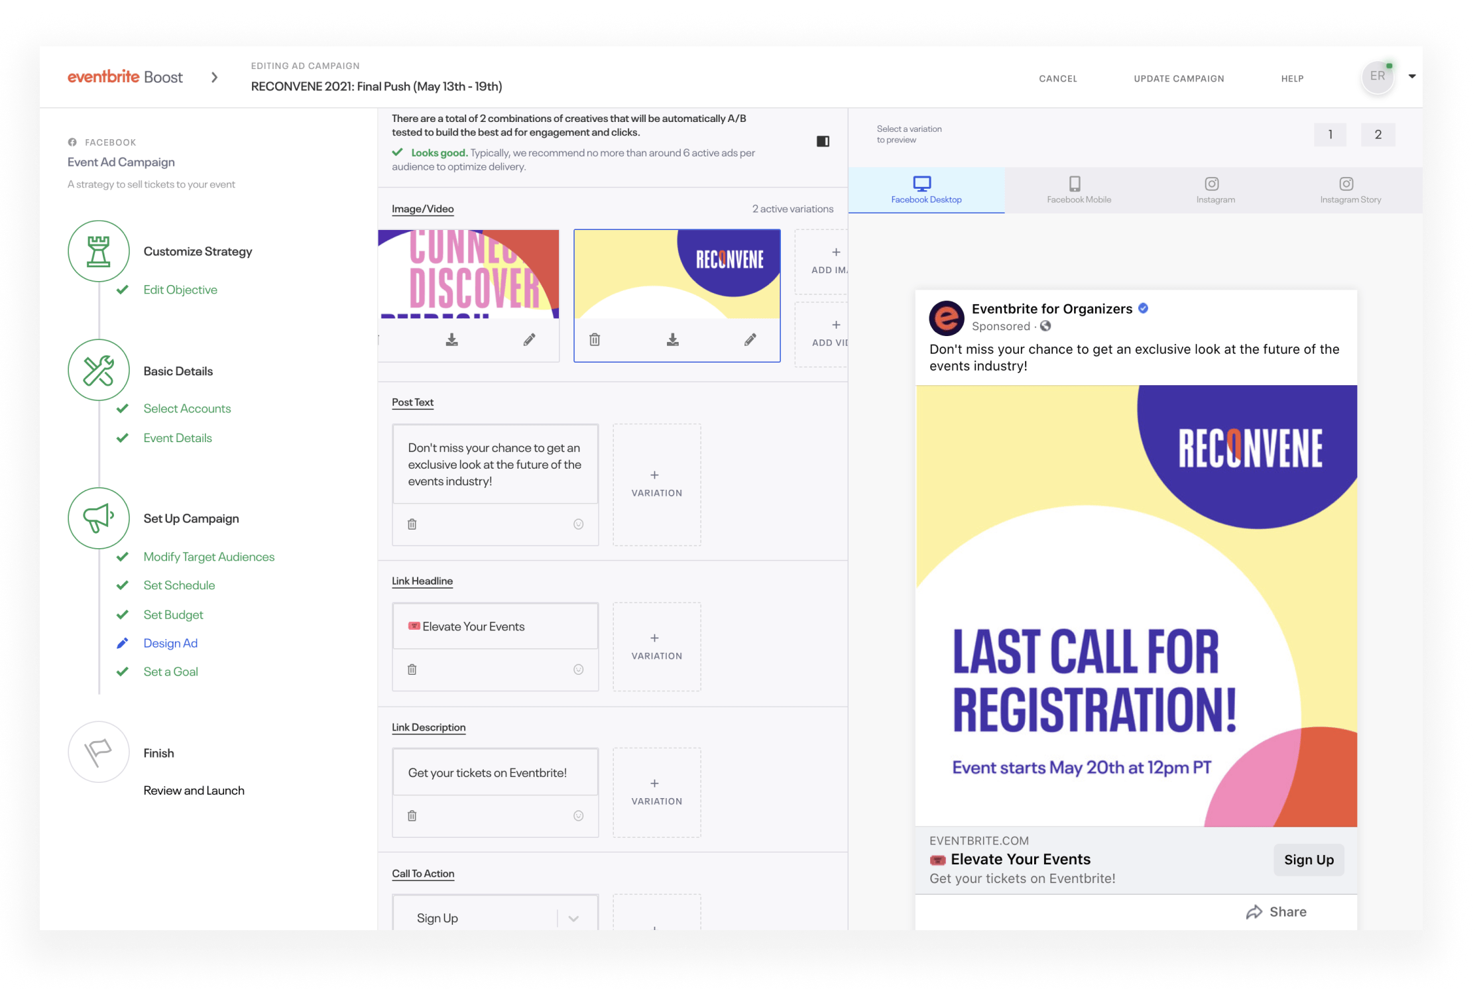Delete the RECONVENE image variation with trash icon

click(595, 340)
